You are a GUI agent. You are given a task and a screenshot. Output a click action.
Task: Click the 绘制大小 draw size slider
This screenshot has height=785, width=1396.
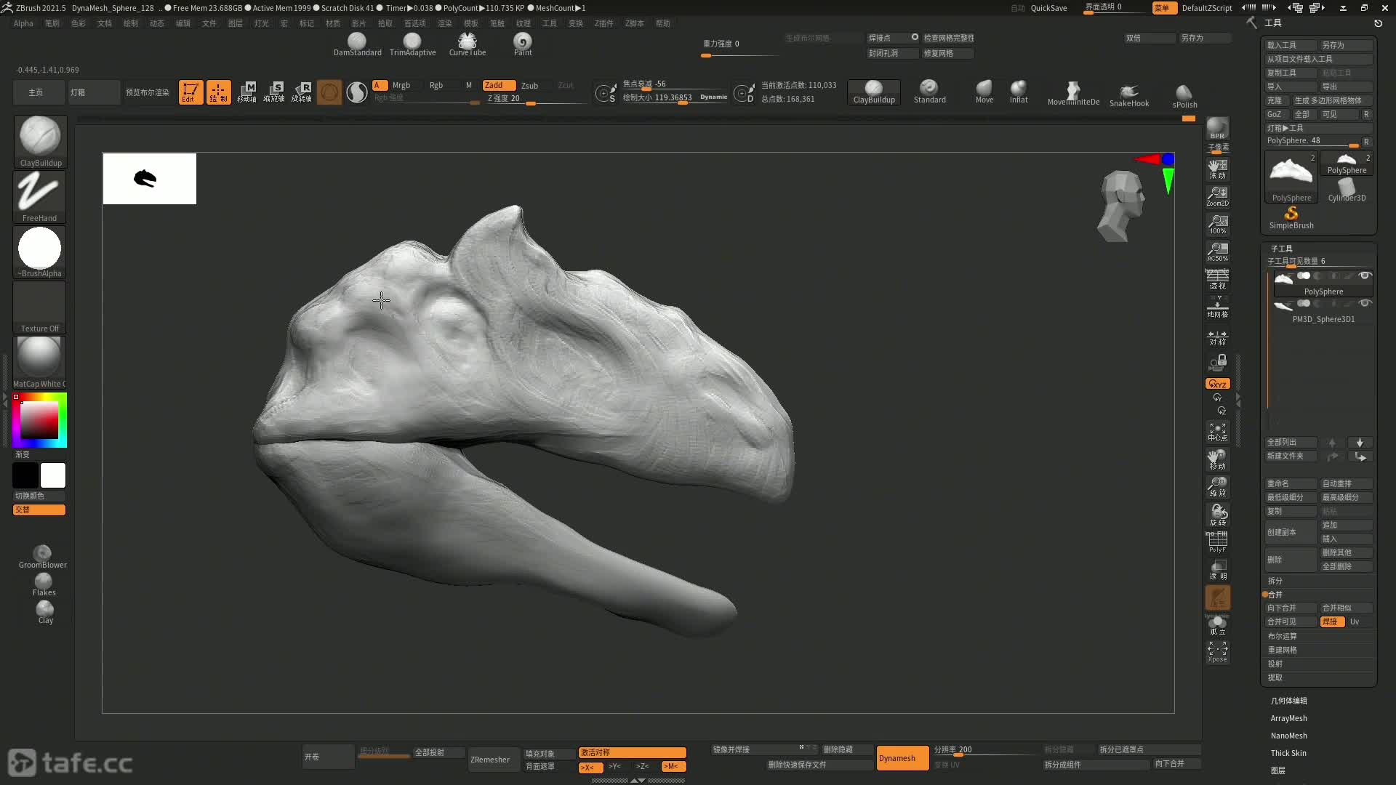(x=675, y=97)
